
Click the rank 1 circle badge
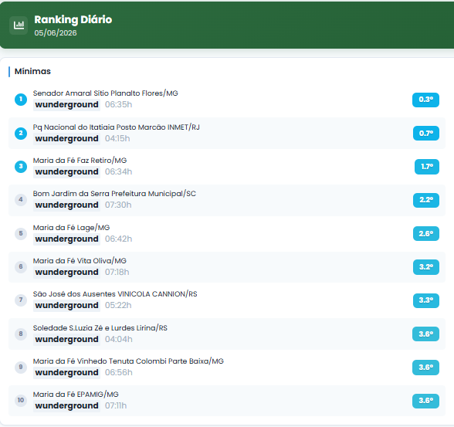pyautogui.click(x=21, y=100)
